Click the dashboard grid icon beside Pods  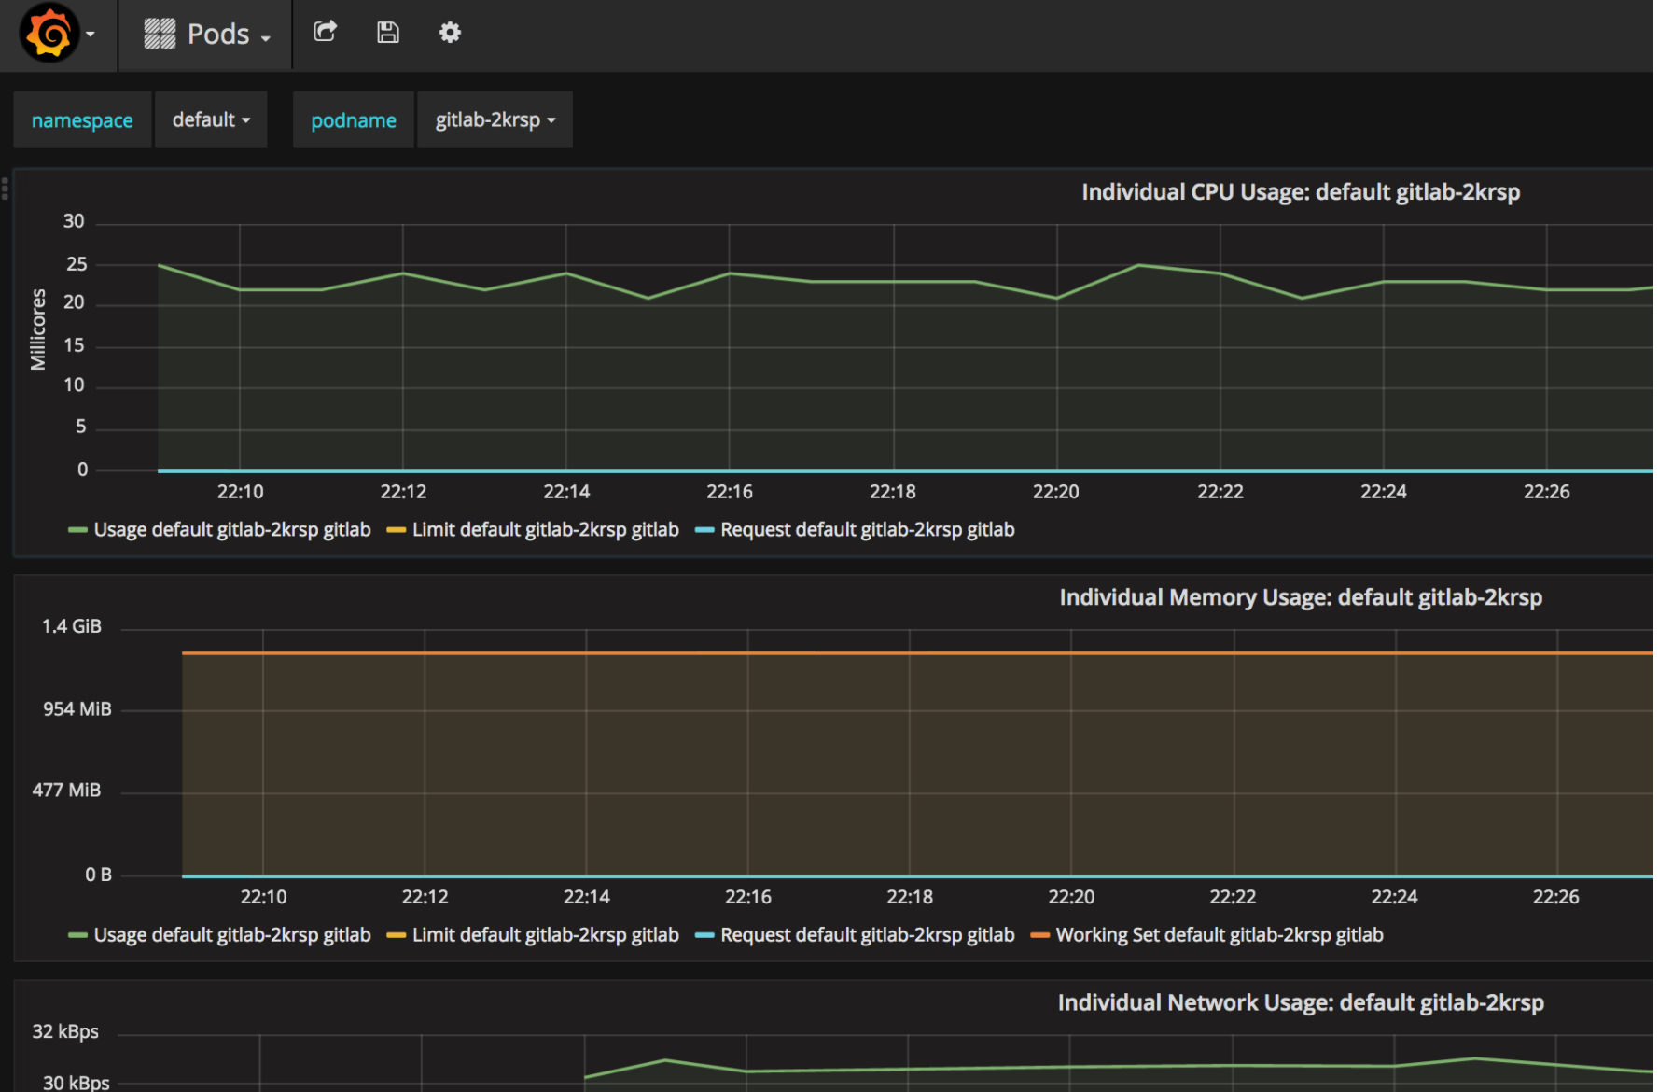tap(160, 35)
